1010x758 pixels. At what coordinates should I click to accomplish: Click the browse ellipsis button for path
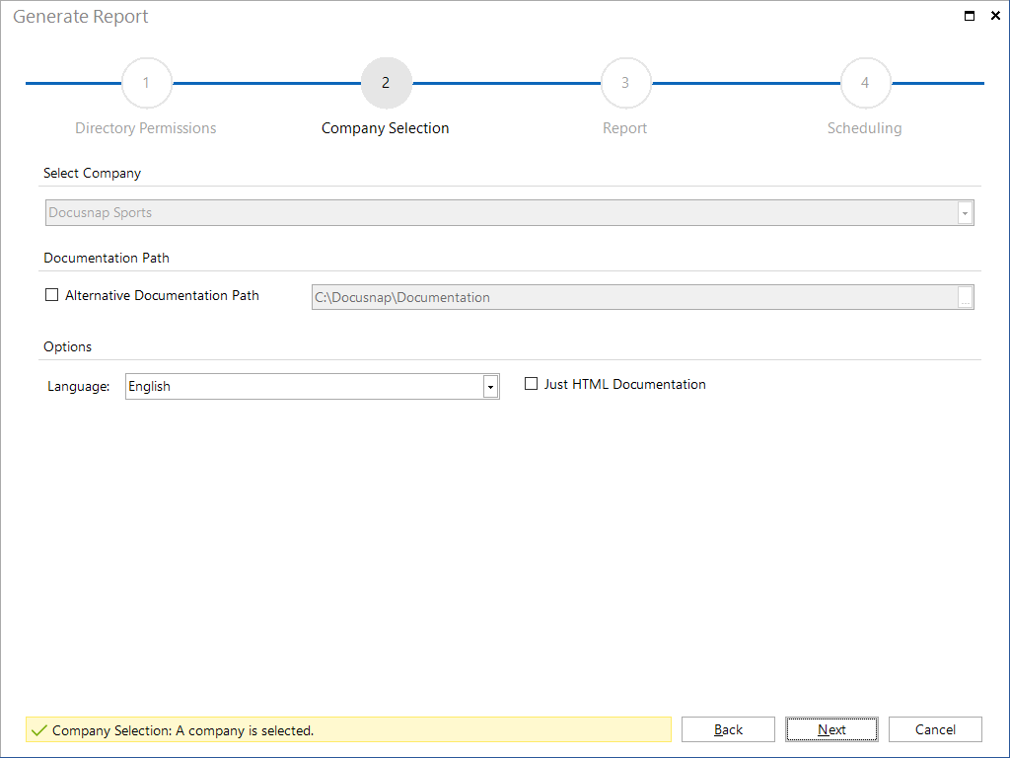coord(965,297)
